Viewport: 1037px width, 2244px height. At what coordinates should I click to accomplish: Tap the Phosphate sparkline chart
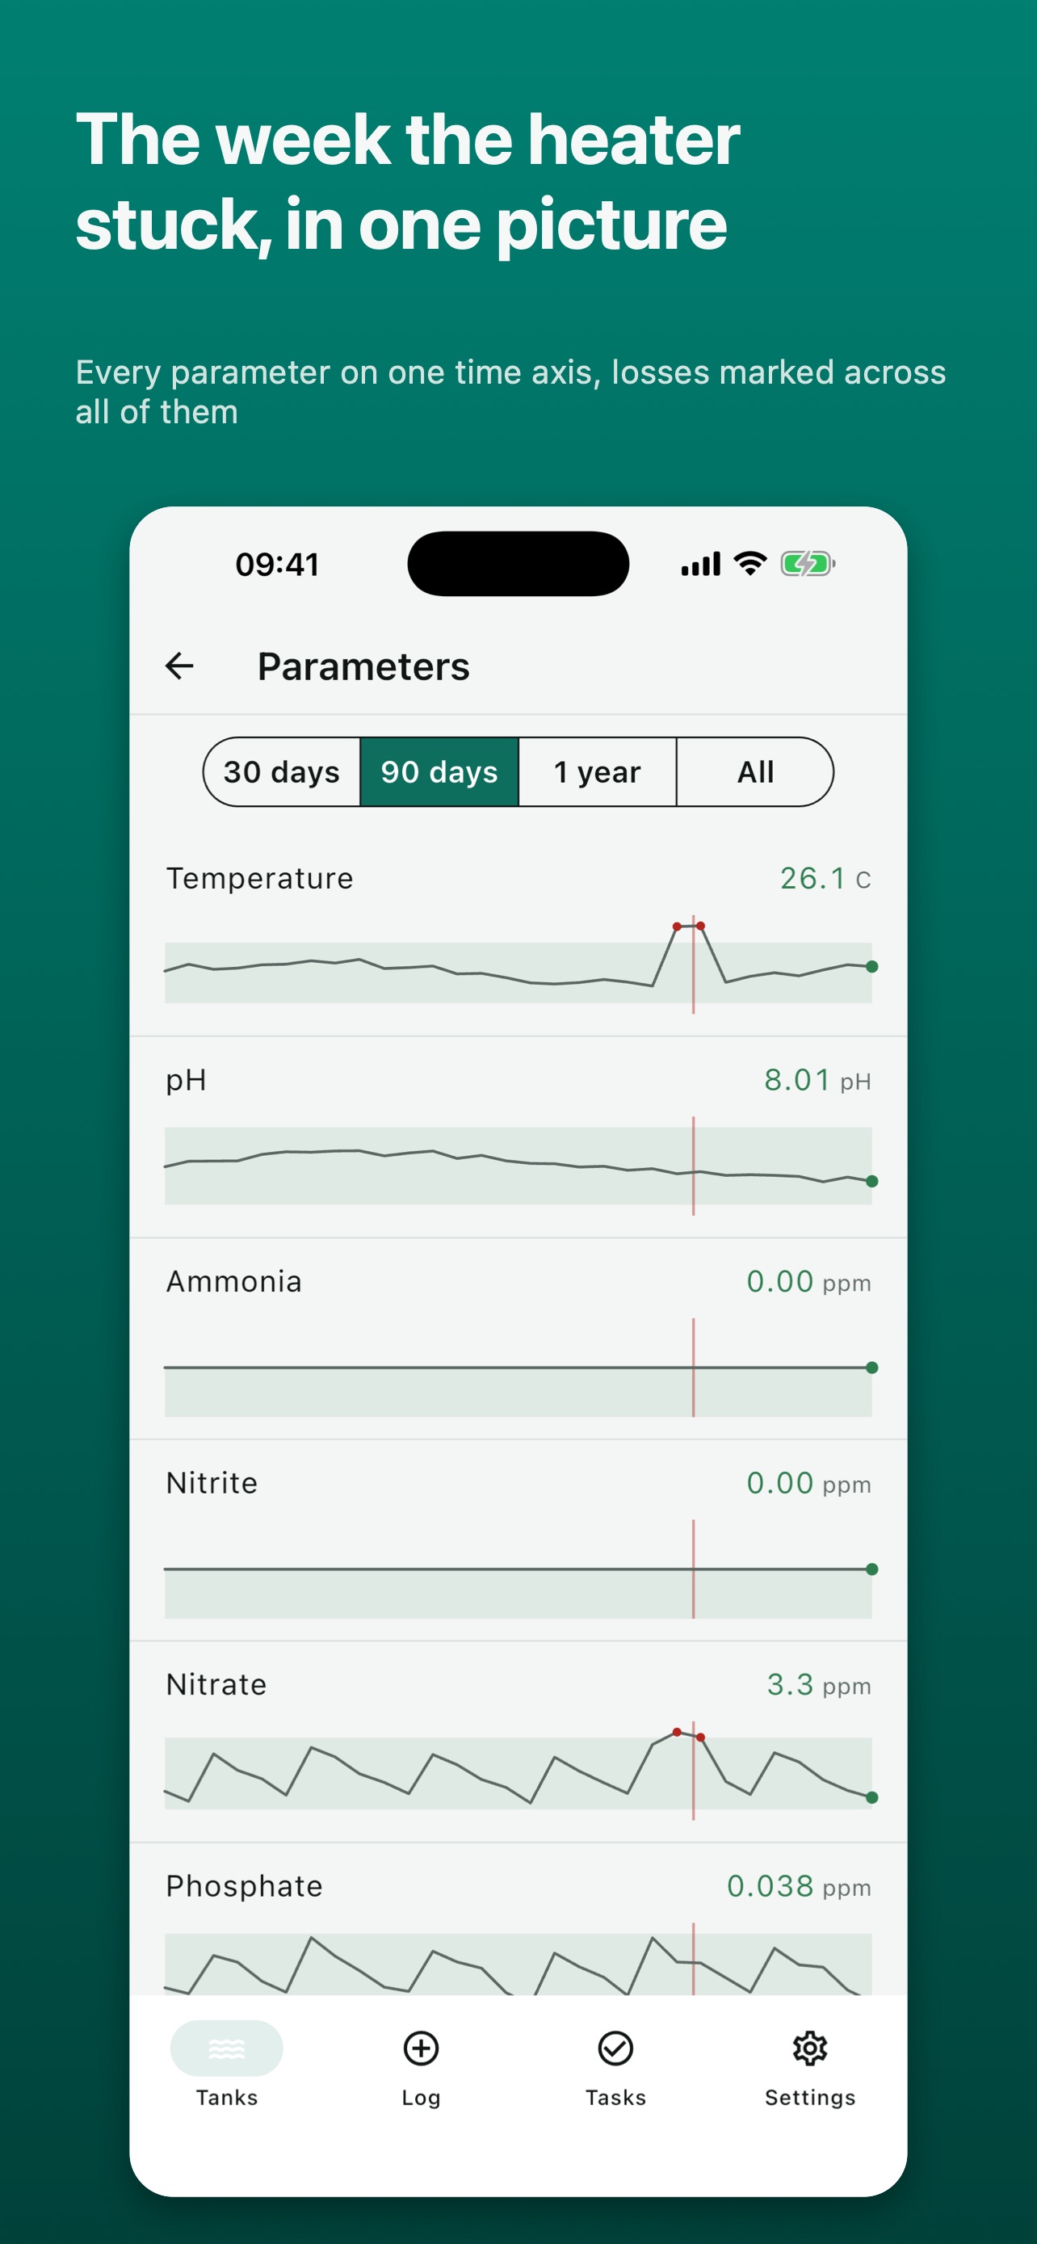[x=518, y=1959]
